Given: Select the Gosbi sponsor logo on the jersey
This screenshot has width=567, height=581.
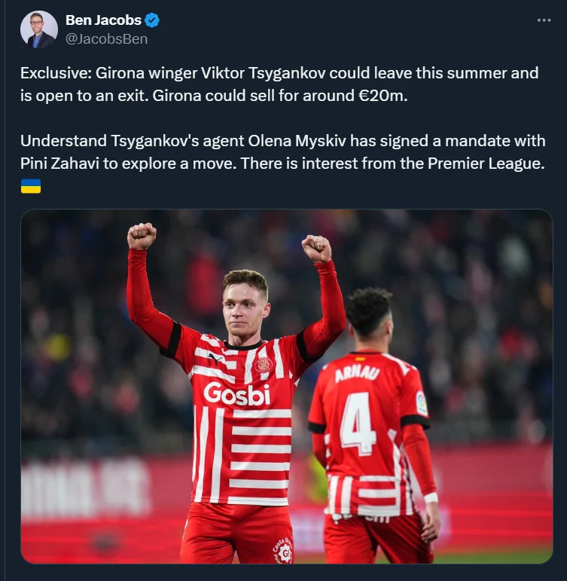Looking at the screenshot, I should 237,394.
